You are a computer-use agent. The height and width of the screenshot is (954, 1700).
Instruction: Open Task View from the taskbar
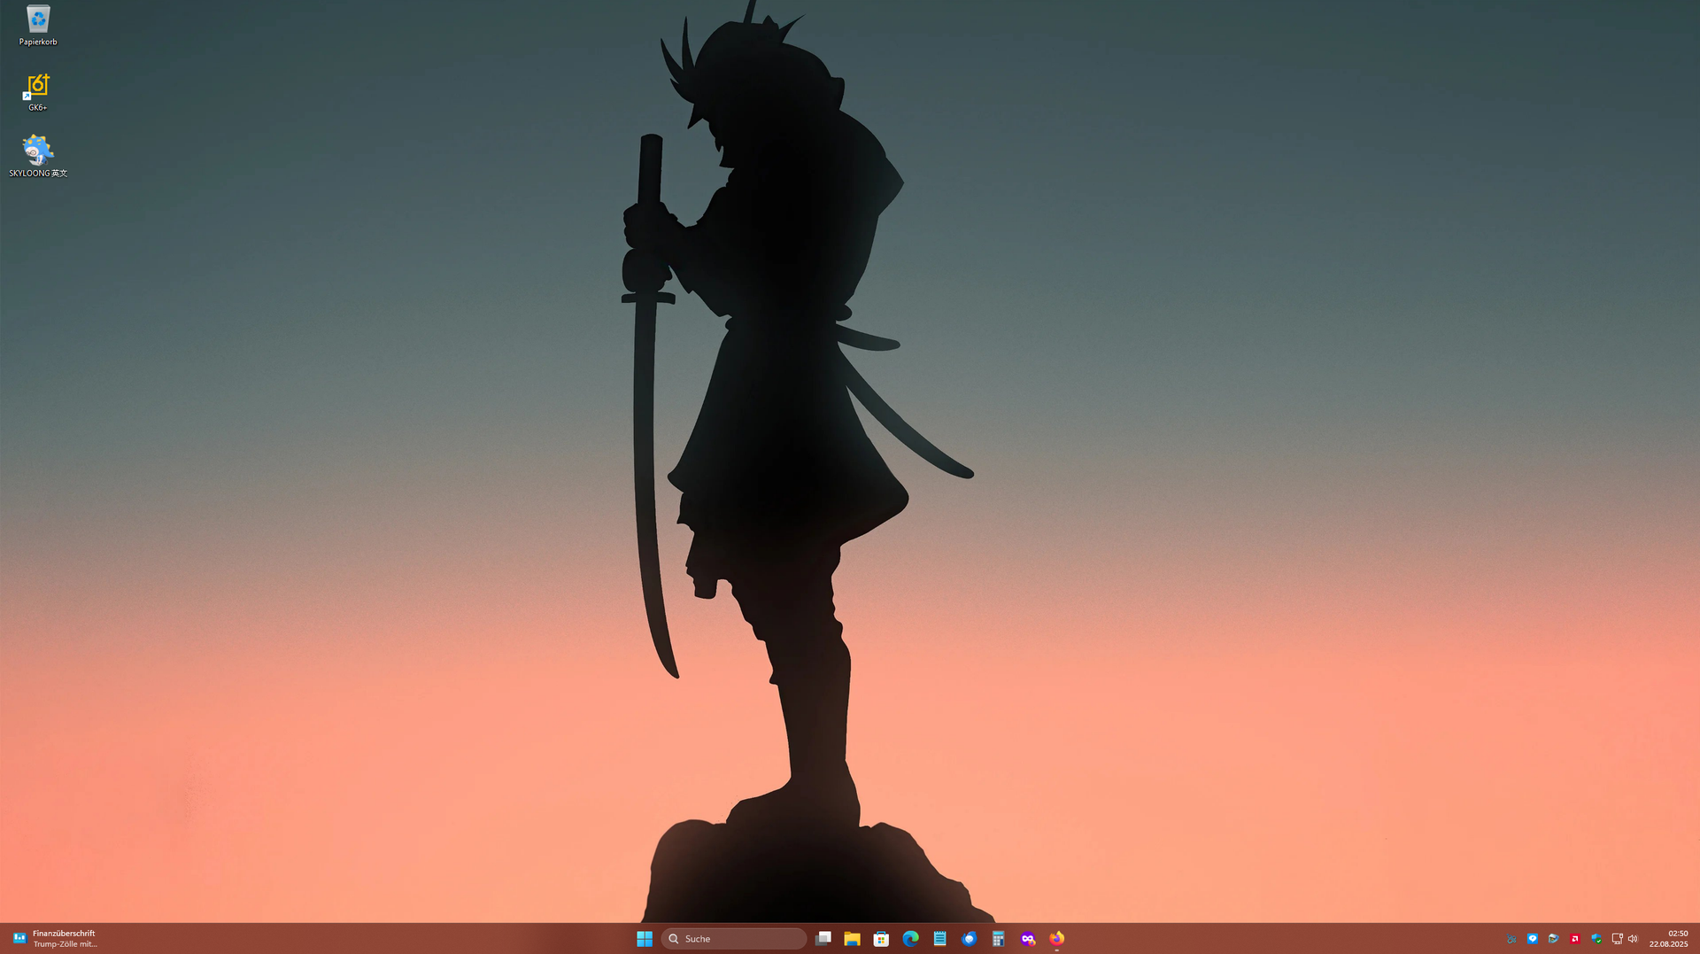(823, 939)
